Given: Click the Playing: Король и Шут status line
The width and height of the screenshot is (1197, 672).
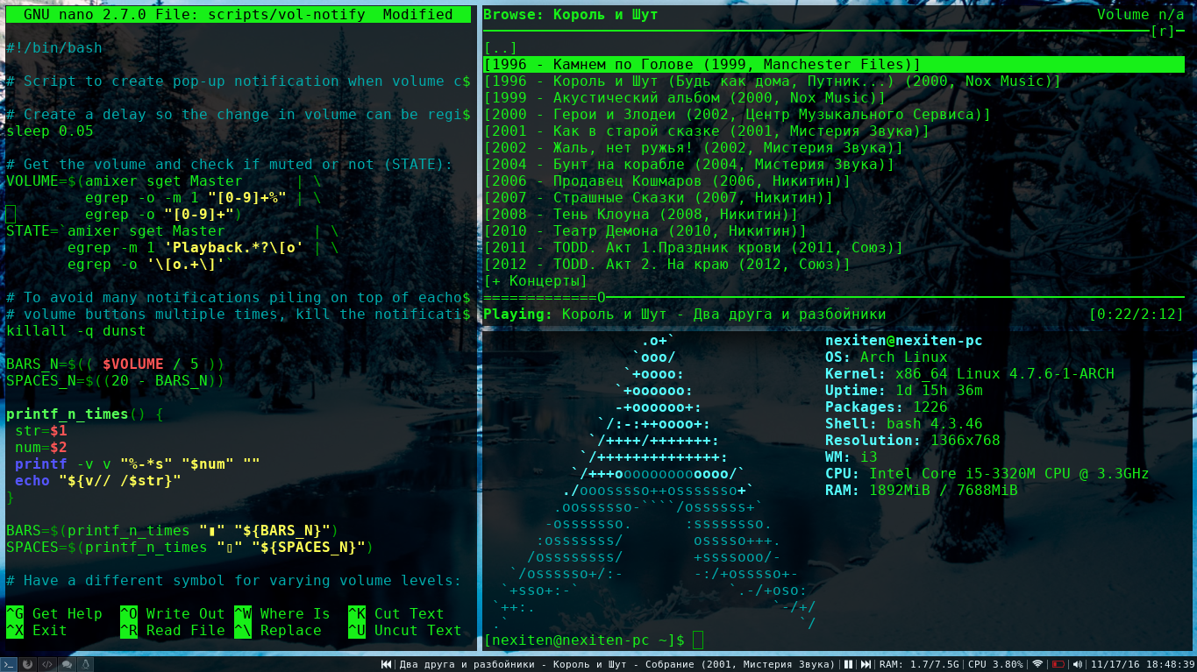Looking at the screenshot, I should coord(684,315).
